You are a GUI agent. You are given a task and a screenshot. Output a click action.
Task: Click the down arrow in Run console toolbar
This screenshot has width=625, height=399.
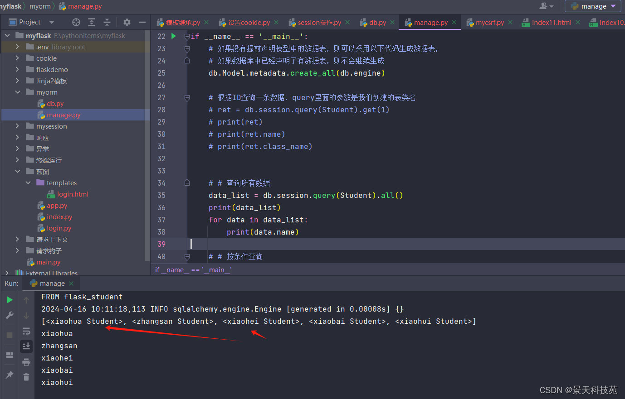(x=26, y=316)
